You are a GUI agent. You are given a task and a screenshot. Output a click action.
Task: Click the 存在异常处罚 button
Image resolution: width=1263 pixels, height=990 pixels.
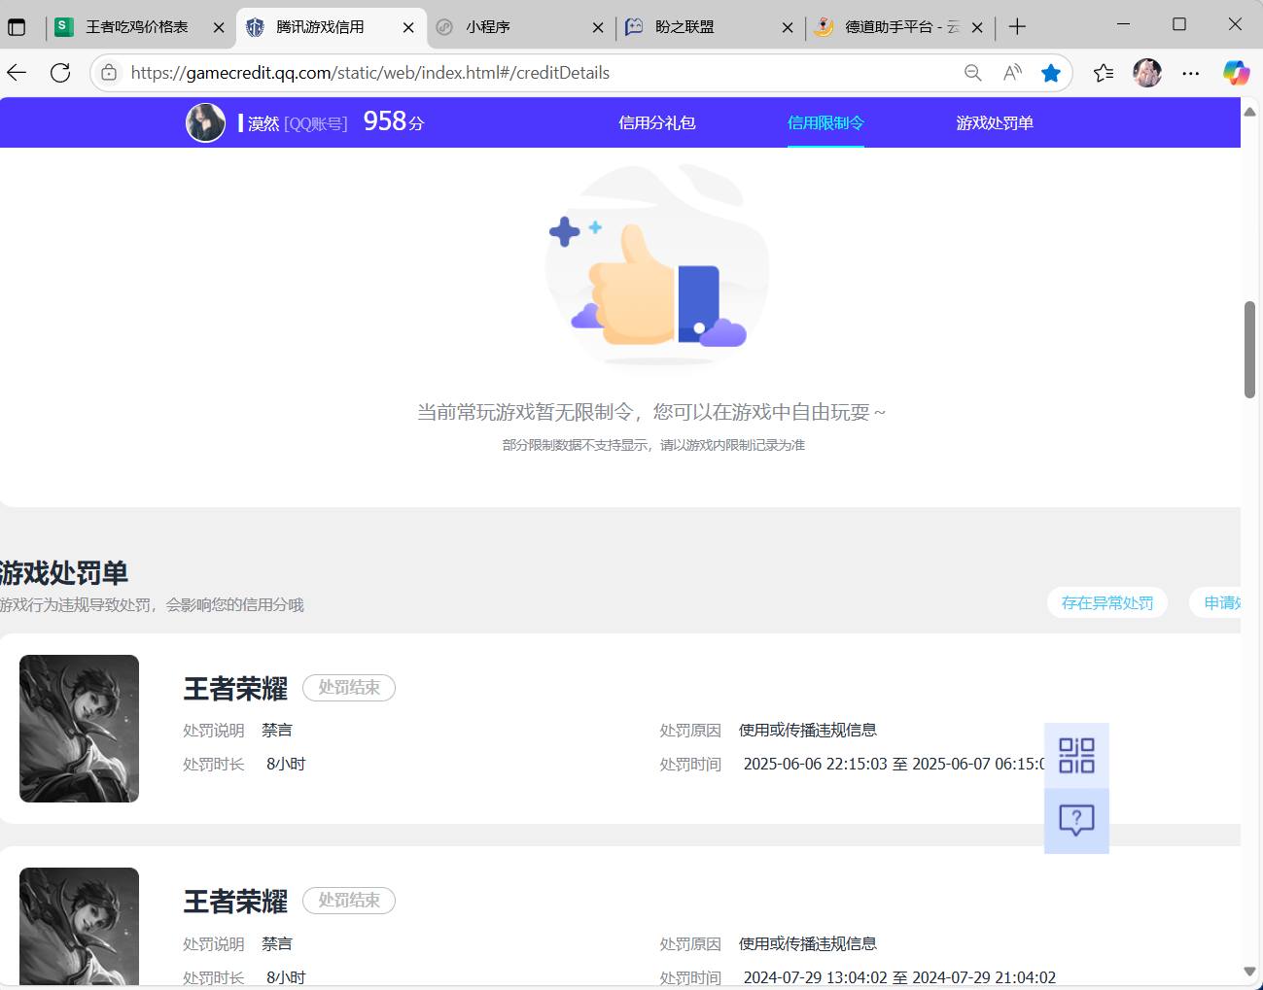1106,602
